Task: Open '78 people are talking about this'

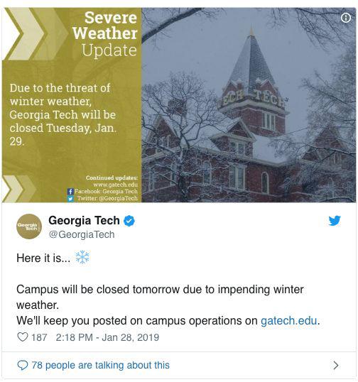Action: (x=100, y=365)
